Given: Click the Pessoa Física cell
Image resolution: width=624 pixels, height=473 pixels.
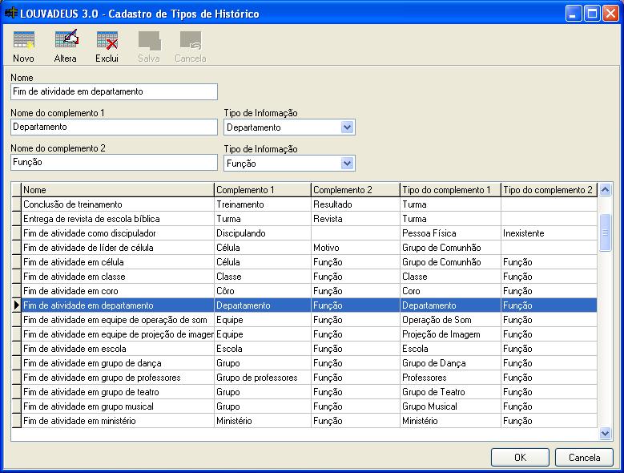Looking at the screenshot, I should coord(450,233).
